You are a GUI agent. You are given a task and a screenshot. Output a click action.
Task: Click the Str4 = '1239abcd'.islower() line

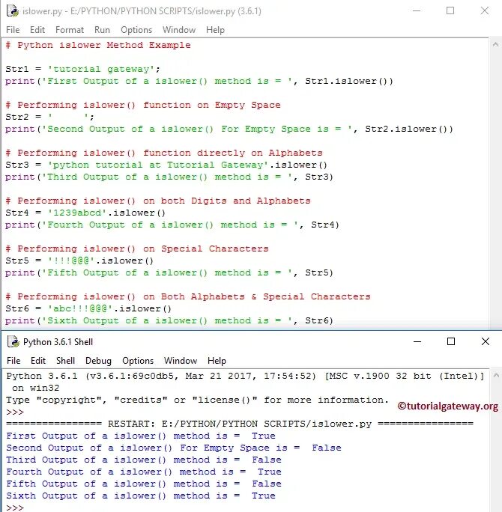click(85, 213)
